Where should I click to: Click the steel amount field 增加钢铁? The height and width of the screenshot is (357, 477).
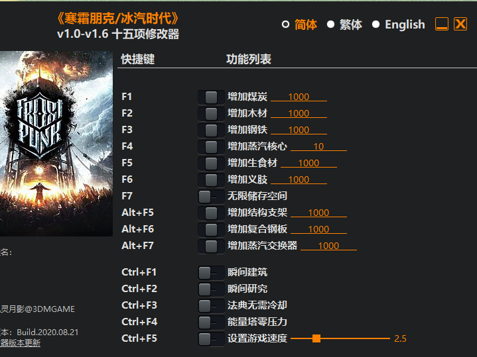point(299,130)
